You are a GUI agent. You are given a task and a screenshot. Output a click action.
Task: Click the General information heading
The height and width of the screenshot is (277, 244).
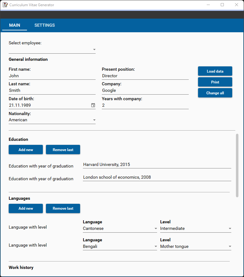pyautogui.click(x=28, y=59)
